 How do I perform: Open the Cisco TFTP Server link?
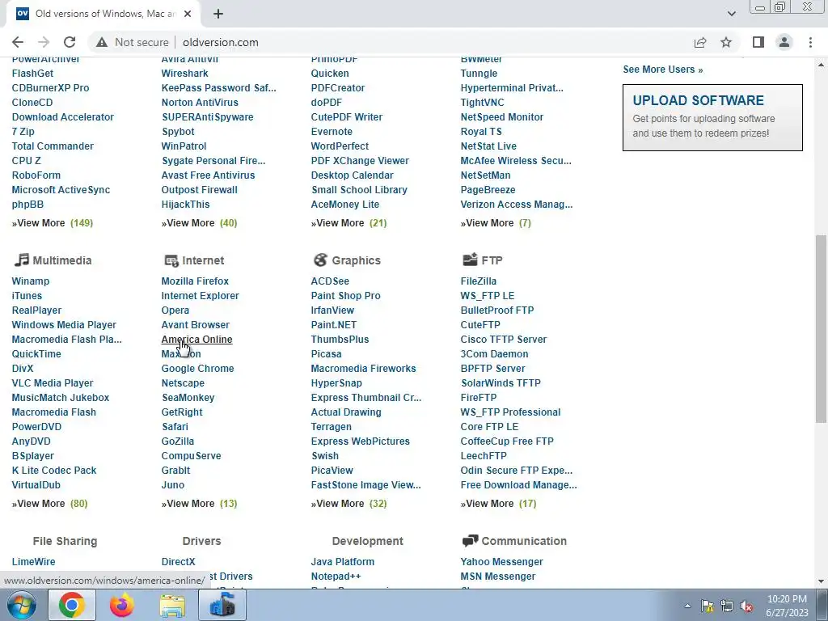503,340
